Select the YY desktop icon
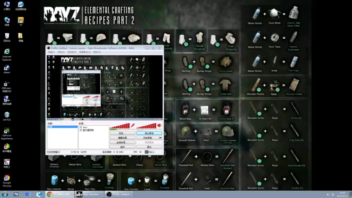The image size is (352, 198). pyautogui.click(x=21, y=22)
